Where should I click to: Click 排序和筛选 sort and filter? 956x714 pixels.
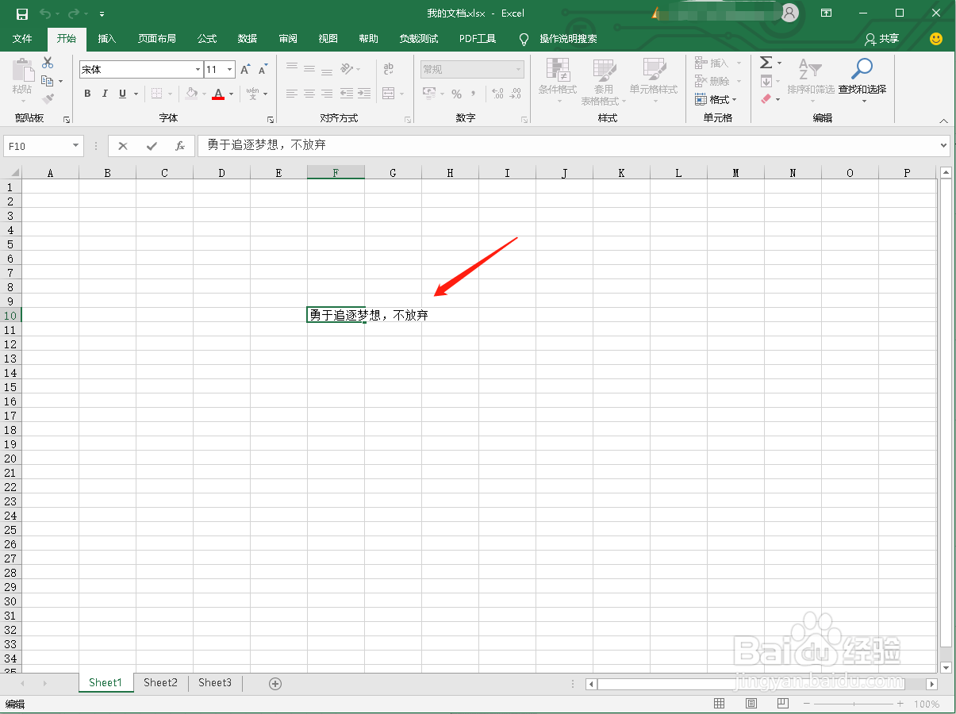(811, 79)
